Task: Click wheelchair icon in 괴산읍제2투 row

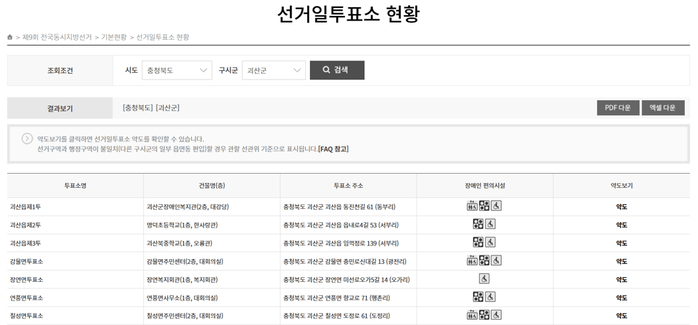Action: pos(490,224)
